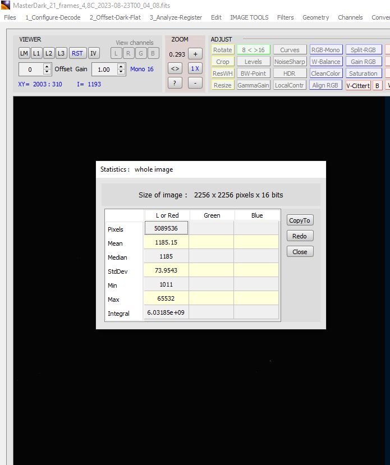
Task: Click the CopyTo button in Statistics dialog
Action: coord(300,220)
